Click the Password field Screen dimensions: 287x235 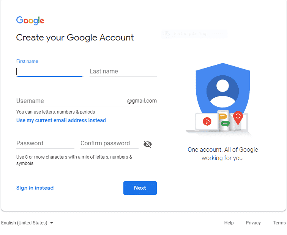(45, 143)
